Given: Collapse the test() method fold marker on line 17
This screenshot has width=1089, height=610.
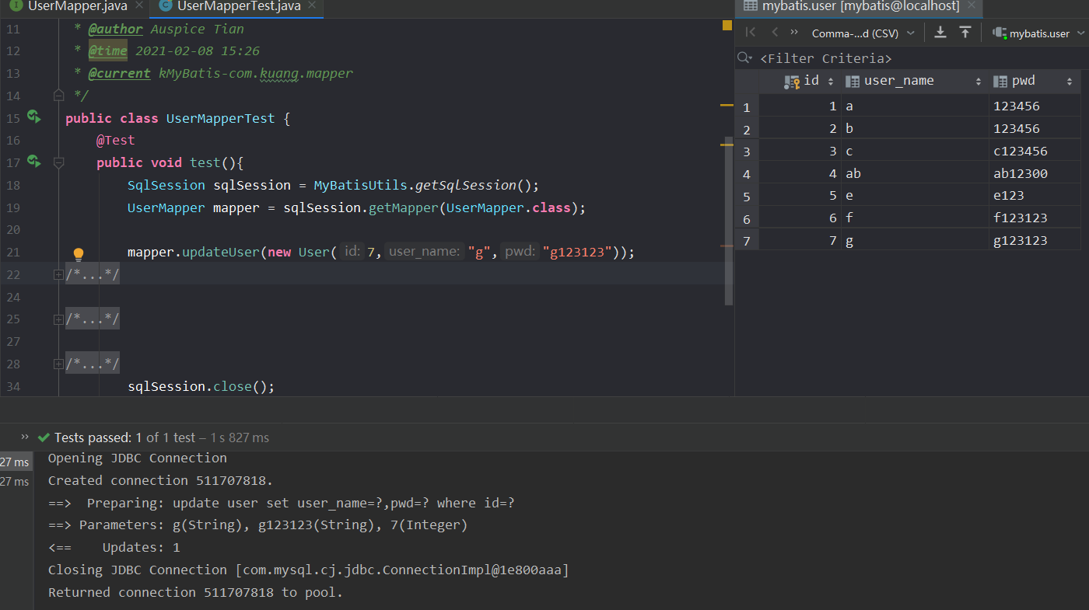Looking at the screenshot, I should click(x=58, y=162).
